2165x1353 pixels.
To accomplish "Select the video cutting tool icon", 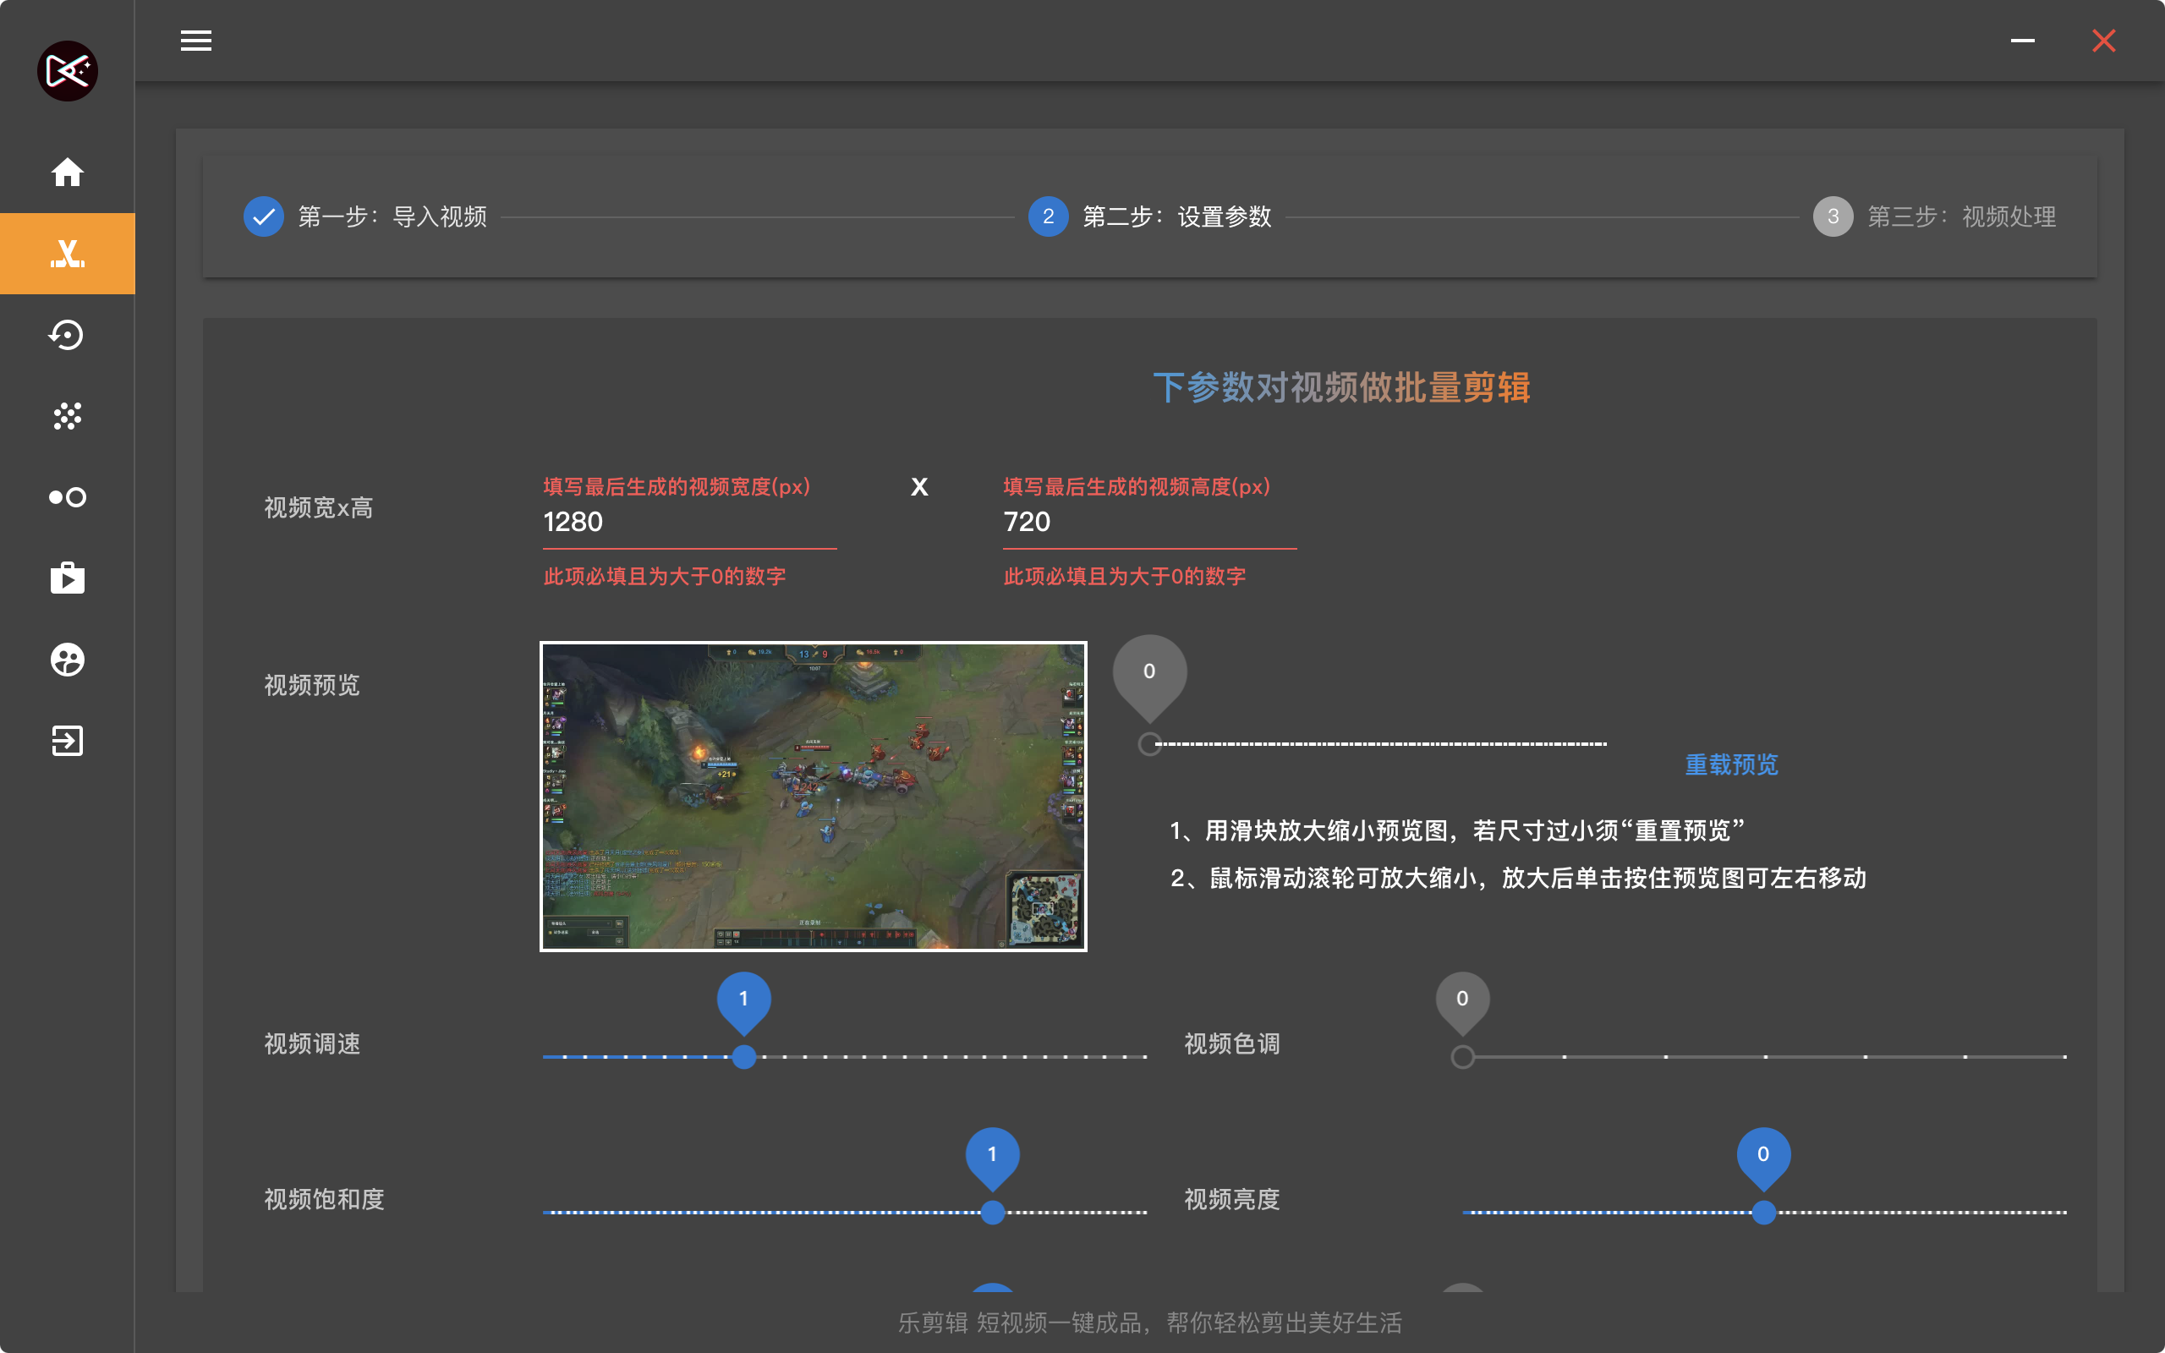I will pos(67,253).
